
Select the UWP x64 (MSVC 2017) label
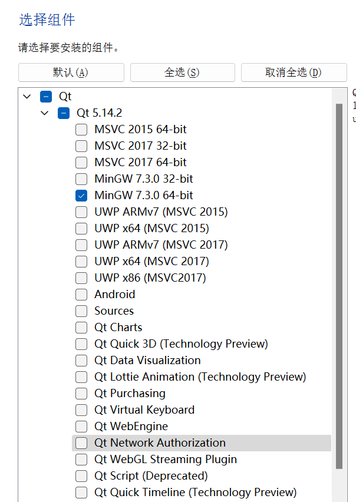151,262
